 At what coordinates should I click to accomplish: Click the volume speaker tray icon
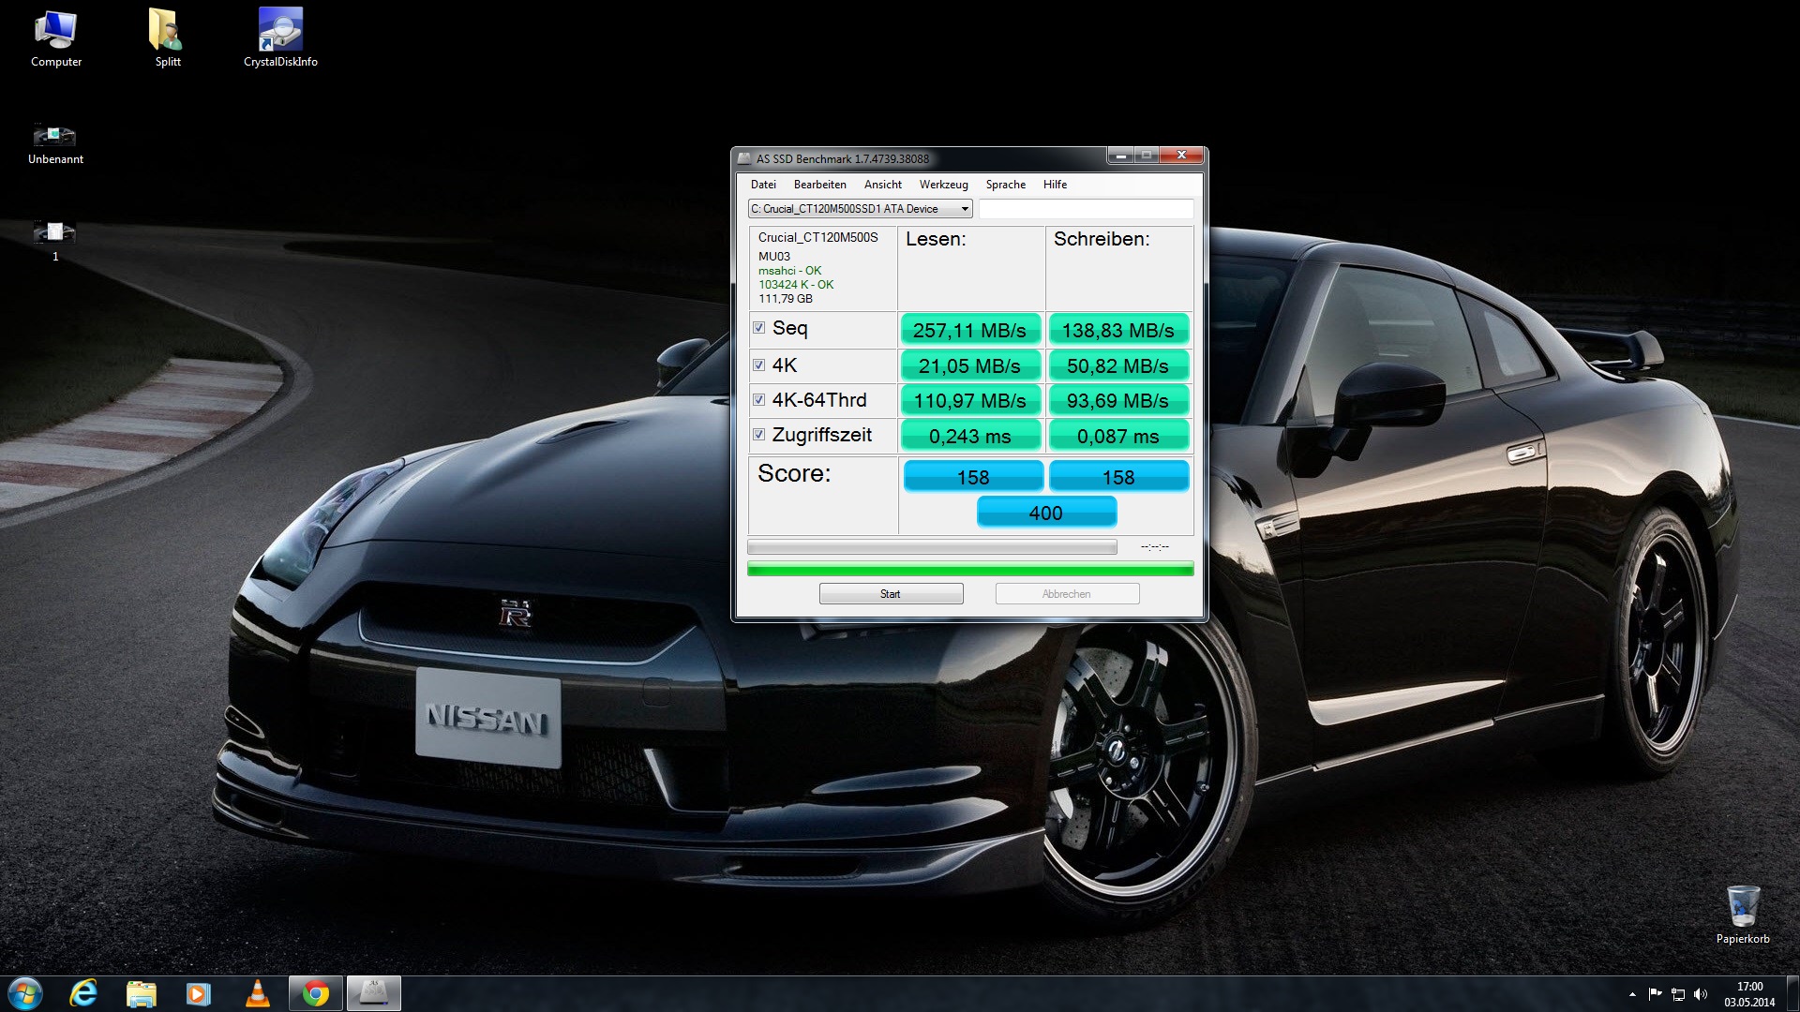pos(1701,994)
